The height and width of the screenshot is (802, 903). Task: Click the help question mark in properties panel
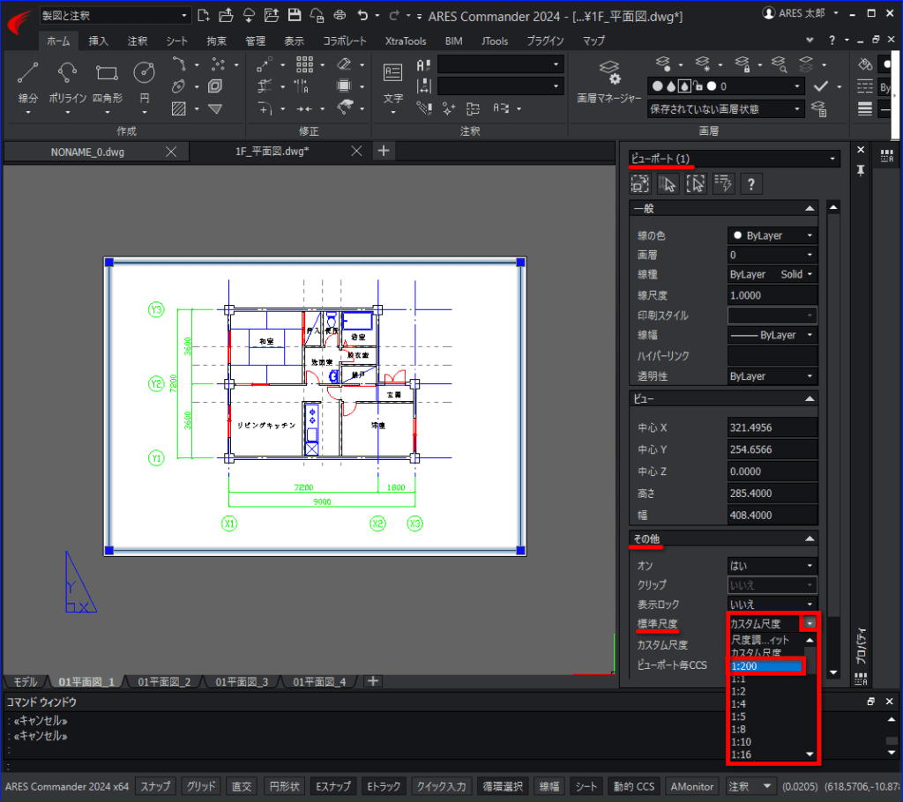(750, 183)
